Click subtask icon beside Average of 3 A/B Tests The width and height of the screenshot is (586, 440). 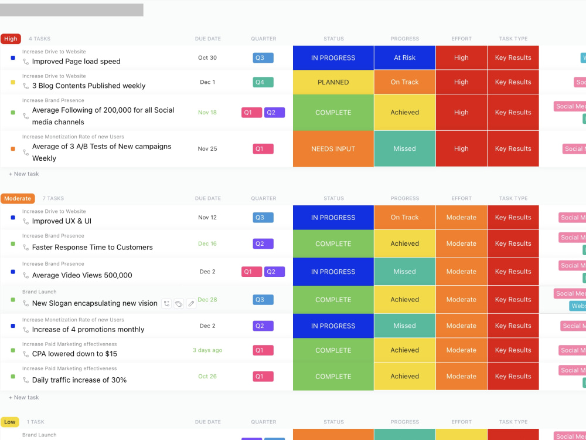(x=25, y=153)
